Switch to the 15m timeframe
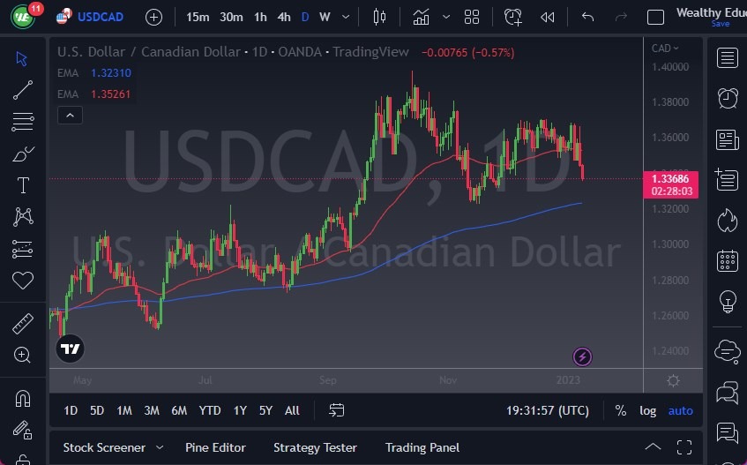The width and height of the screenshot is (747, 465). (x=198, y=17)
